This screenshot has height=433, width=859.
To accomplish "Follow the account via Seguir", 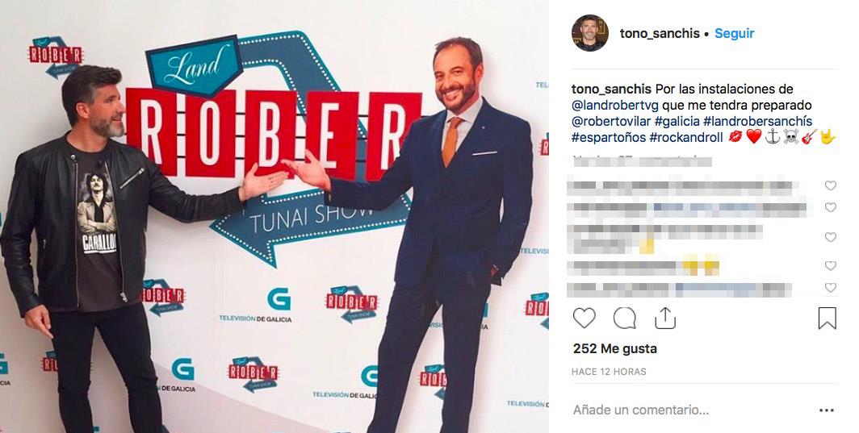I will [735, 33].
